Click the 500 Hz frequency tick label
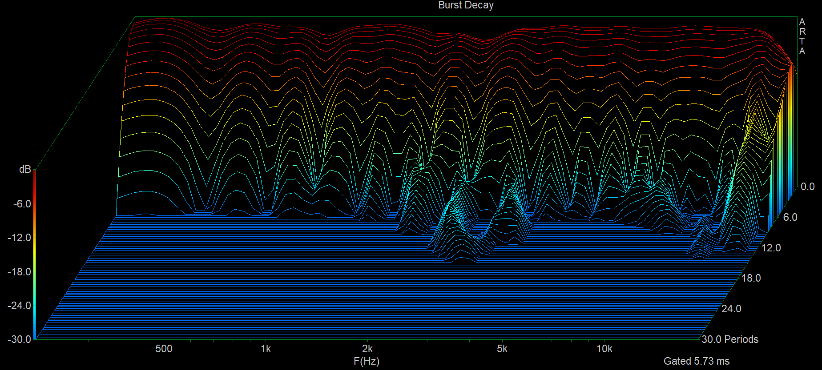This screenshot has height=370, width=822. coord(164,349)
